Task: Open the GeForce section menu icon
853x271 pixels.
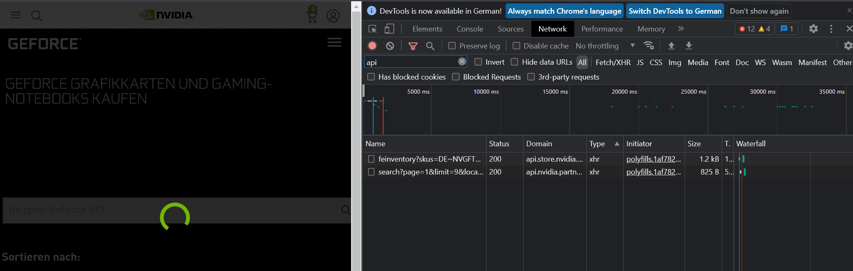Action: 334,42
